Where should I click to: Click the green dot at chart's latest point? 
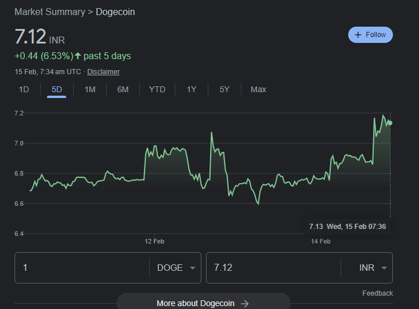[390, 123]
